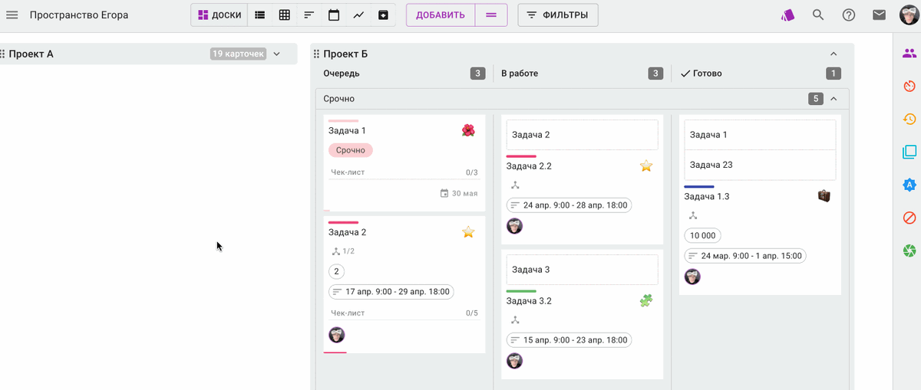Open users panel in right sidebar
Screen dimensions: 921x390
pos(909,54)
